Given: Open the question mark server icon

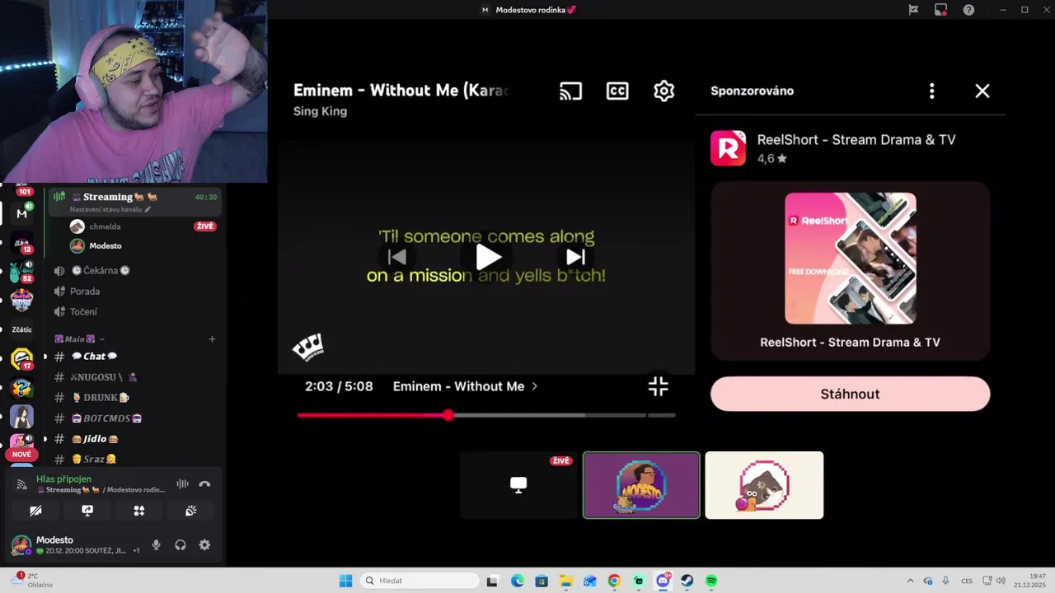Looking at the screenshot, I should (21, 388).
